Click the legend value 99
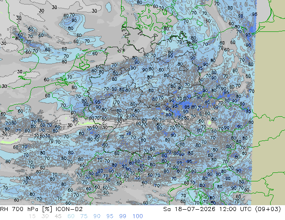Screen dimensions: 285x220 [123, 216]
